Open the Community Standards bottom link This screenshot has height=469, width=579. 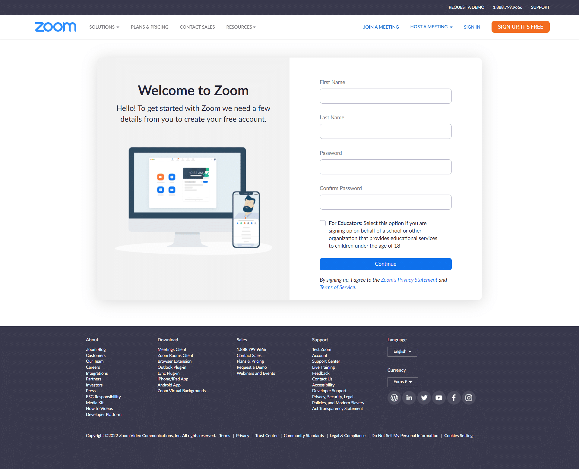coord(304,436)
